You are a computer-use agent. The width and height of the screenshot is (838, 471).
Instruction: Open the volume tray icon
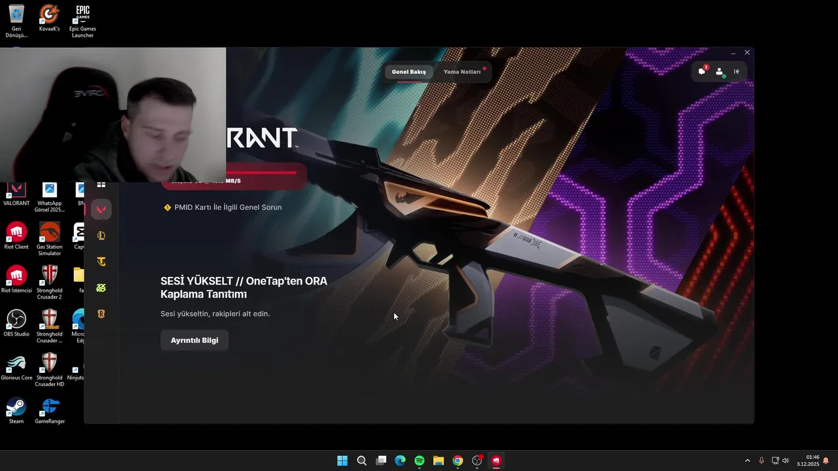pyautogui.click(x=786, y=461)
